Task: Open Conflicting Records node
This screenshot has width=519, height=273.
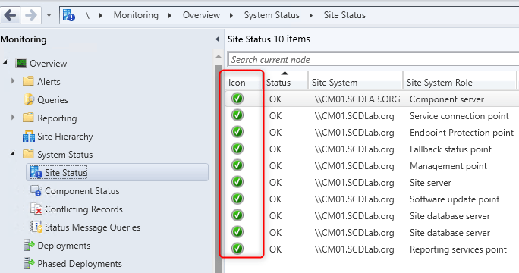Action: point(83,209)
